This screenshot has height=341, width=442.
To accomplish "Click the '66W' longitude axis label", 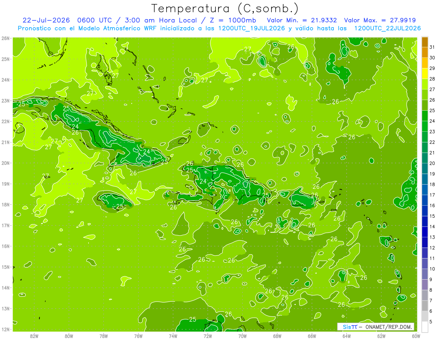I will [312, 335].
